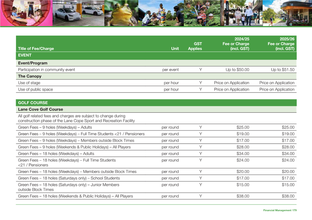This screenshot has height=220, width=312.
Task: Click 18 holes 'Members outside Block Times' row
Action: click(x=77, y=172)
